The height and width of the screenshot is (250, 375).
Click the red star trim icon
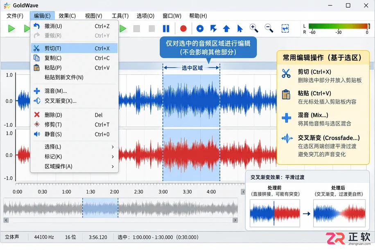37,124
